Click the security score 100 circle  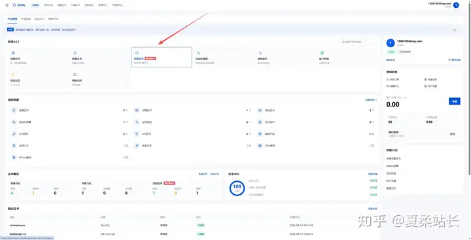point(237,188)
